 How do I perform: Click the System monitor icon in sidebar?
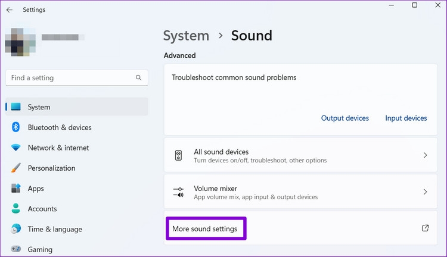15,107
